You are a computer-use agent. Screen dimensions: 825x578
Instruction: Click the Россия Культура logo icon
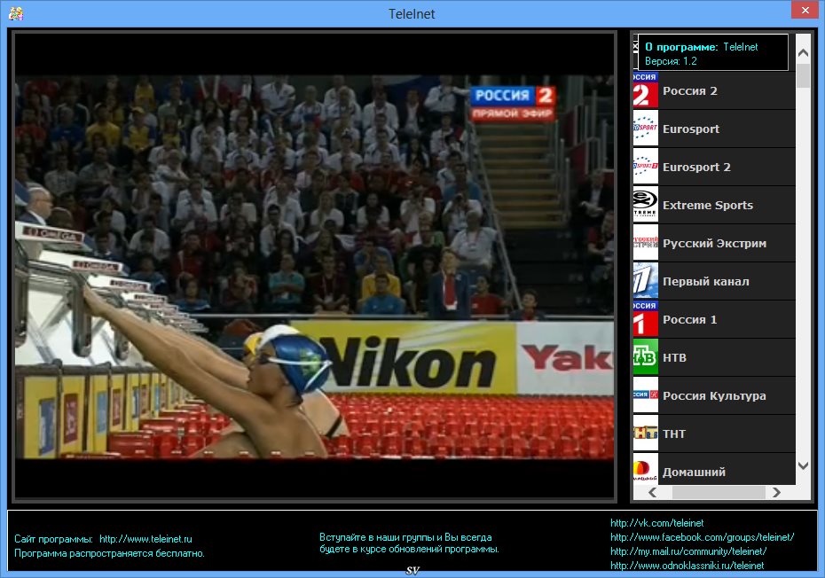[x=646, y=395]
